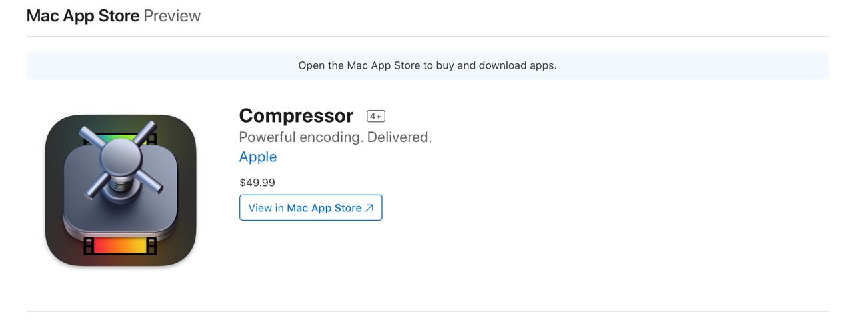Click 'Mac App Store' text inside View button
The width and height of the screenshot is (853, 320).
click(324, 208)
